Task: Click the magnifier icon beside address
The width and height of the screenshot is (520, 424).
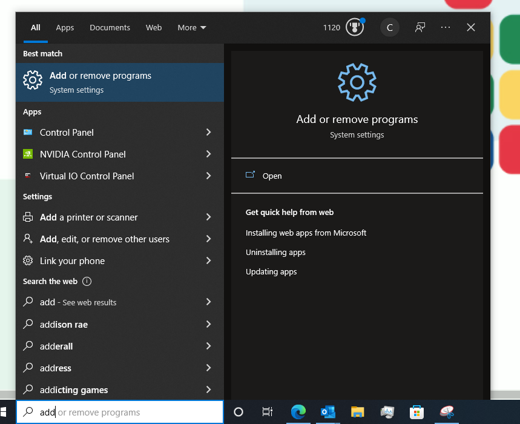Action: 28,368
